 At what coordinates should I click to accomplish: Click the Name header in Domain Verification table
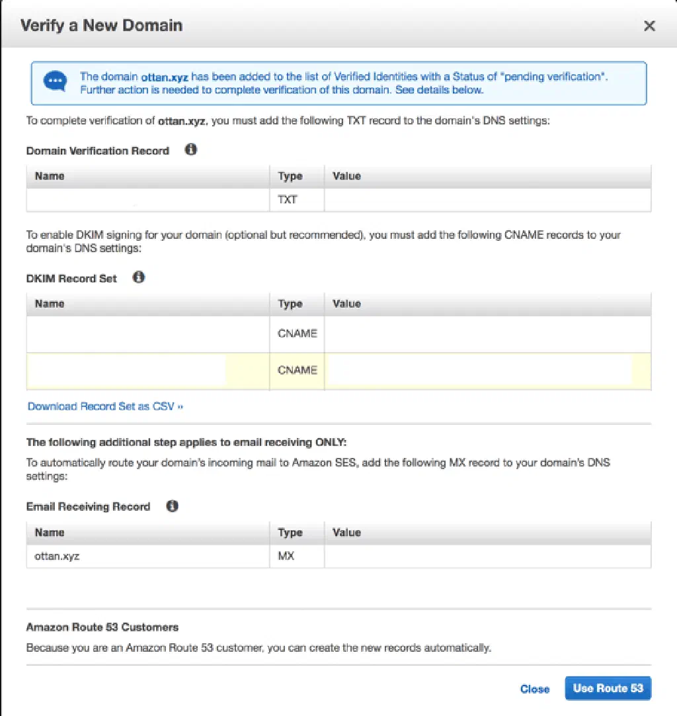click(x=50, y=176)
